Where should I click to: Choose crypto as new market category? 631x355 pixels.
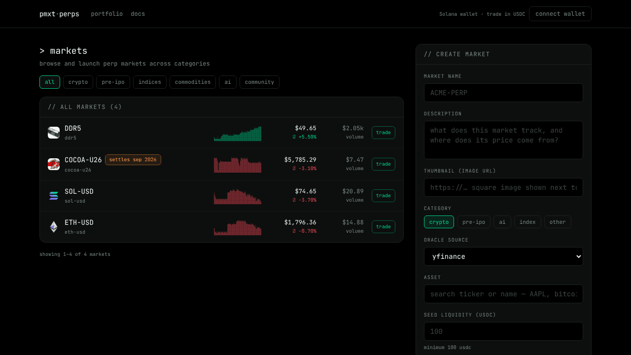tap(439, 222)
